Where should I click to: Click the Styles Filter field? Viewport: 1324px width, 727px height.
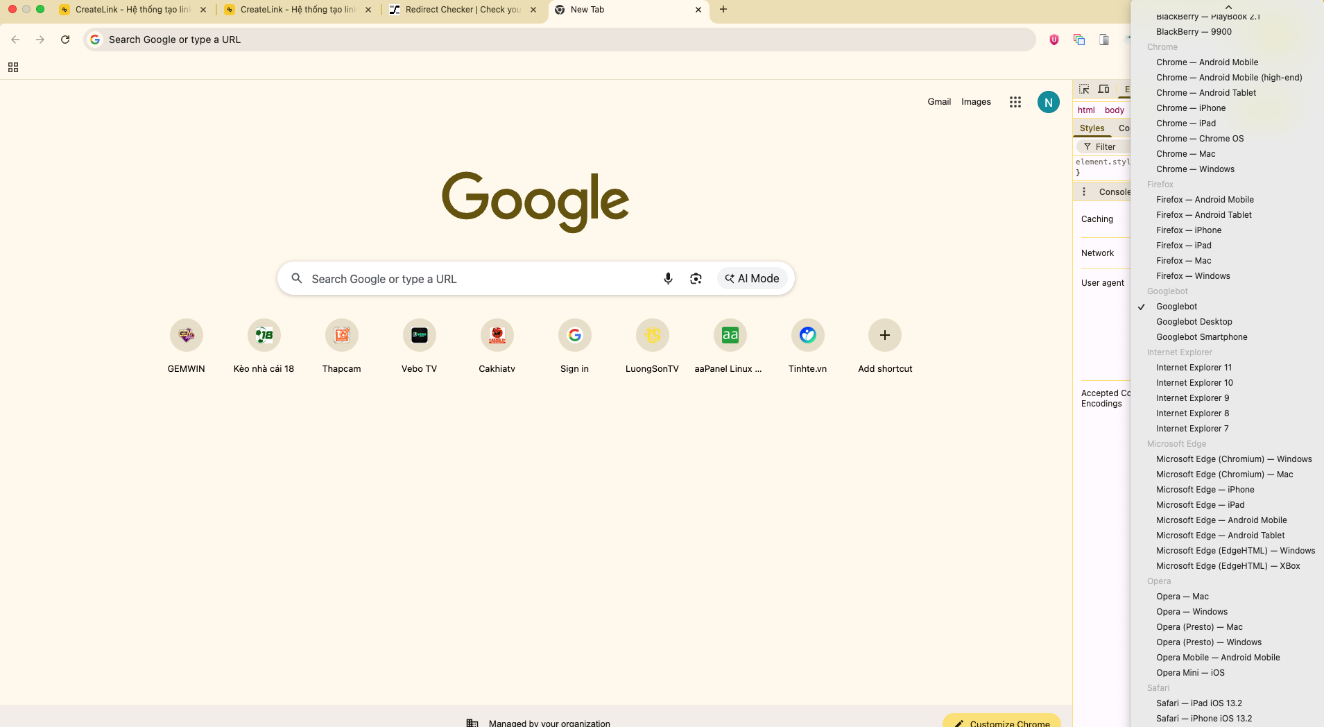point(1103,147)
